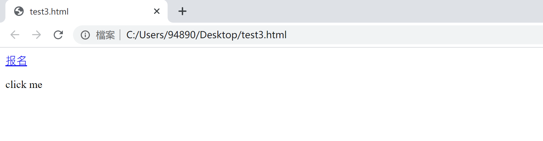
Task: Click the word "me" in the page text
Action: (x=36, y=85)
